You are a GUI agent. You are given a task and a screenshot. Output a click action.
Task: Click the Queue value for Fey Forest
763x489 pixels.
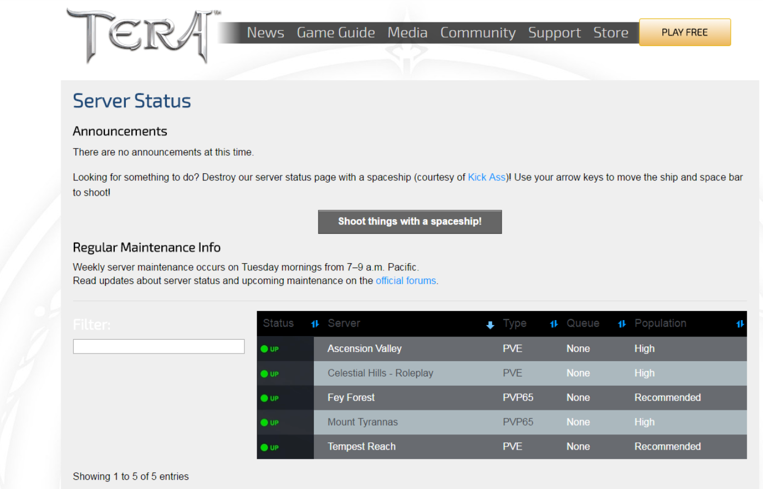(578, 398)
